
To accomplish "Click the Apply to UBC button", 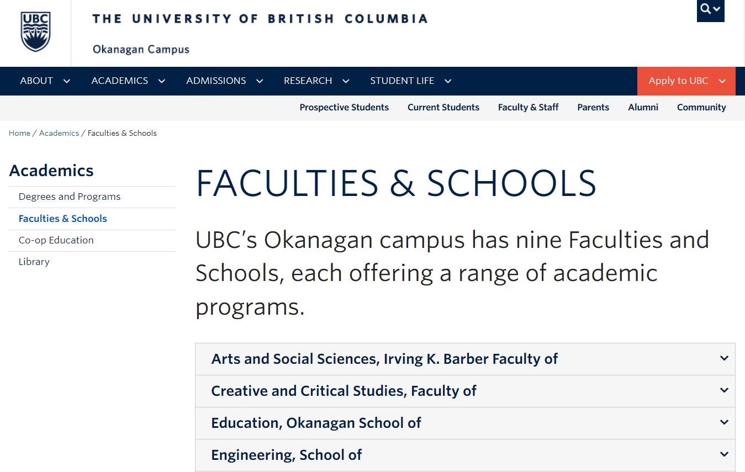I will tap(686, 81).
